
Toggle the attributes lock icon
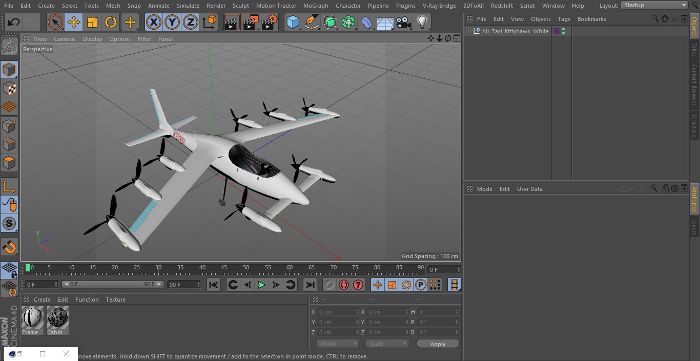pyautogui.click(x=665, y=188)
